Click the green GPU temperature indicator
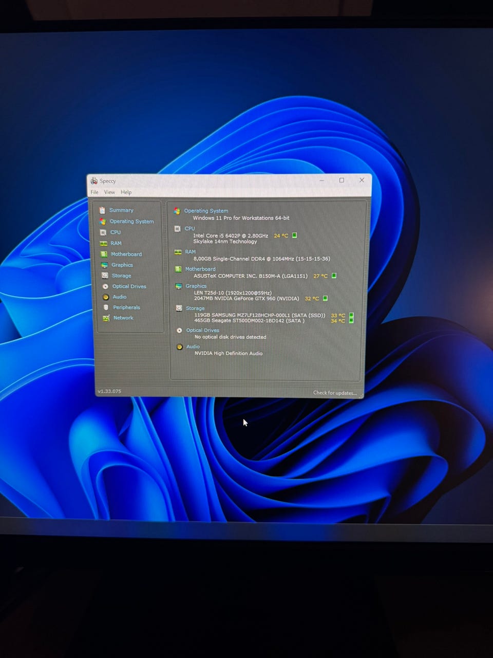The width and height of the screenshot is (493, 658). tap(325, 298)
